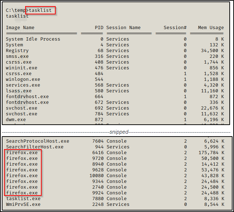
Task: Select the lsass.exe process name
Action: 19,91
